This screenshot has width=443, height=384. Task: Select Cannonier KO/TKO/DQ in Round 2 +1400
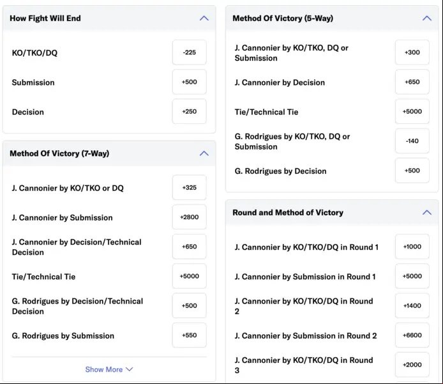(412, 305)
